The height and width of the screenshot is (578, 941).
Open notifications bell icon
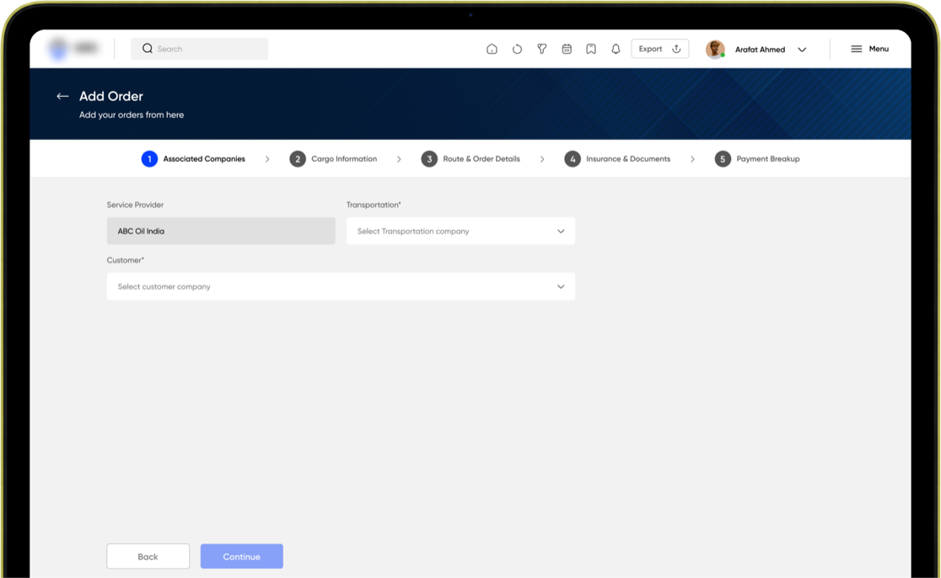click(x=616, y=49)
